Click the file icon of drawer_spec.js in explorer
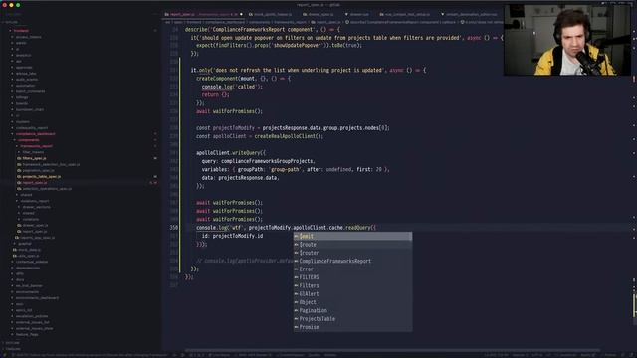Screen dimensions: 637x358 coord(19,225)
